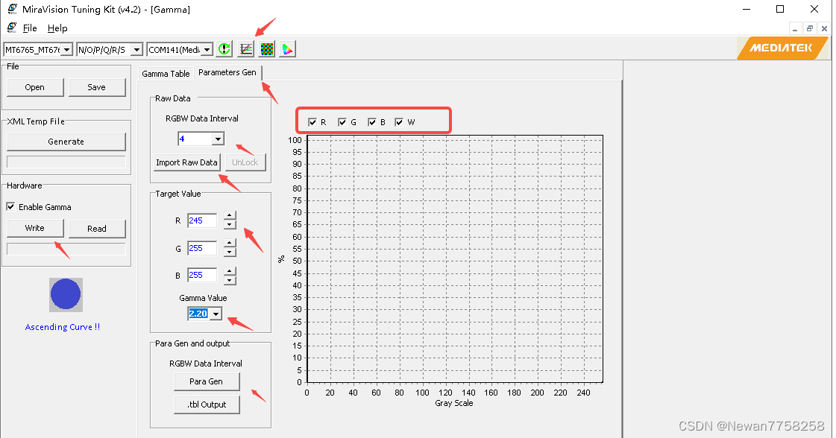The width and height of the screenshot is (836, 438).
Task: Minimize the inner Gamma child window
Action: [x=795, y=29]
